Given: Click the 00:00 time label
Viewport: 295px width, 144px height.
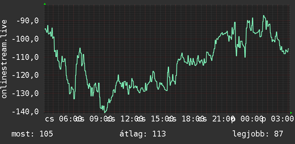Looking at the screenshot, I should pyautogui.click(x=252, y=119).
